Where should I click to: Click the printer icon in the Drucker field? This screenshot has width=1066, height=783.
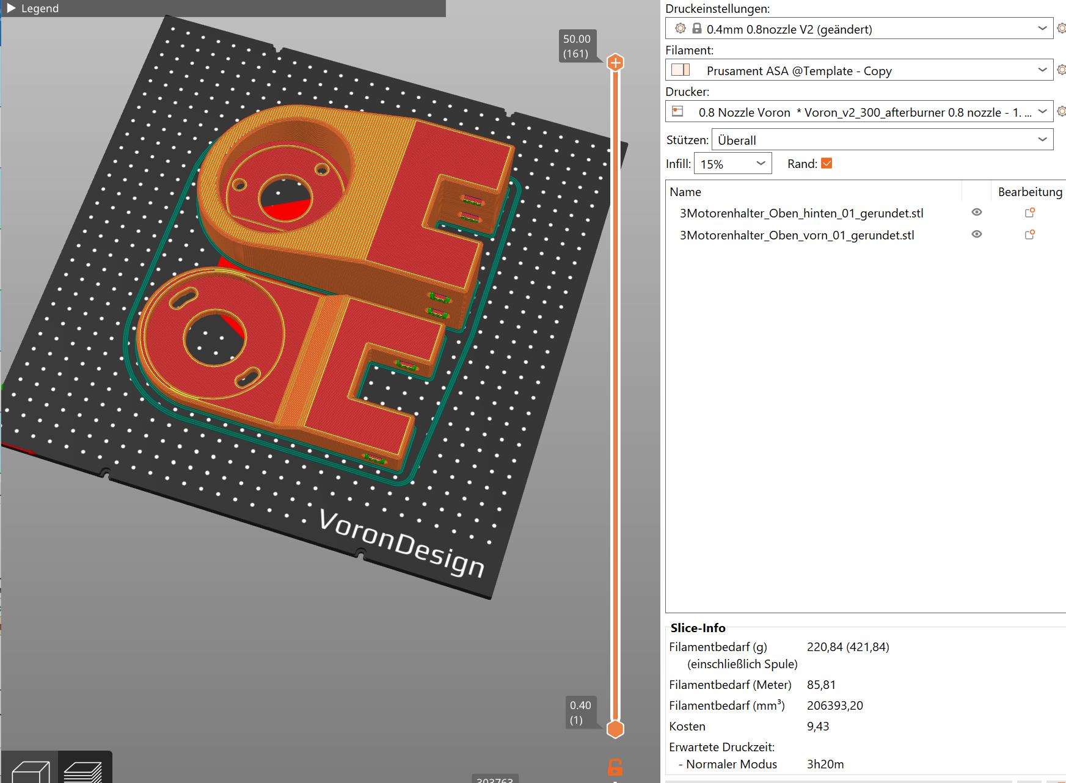(x=677, y=111)
